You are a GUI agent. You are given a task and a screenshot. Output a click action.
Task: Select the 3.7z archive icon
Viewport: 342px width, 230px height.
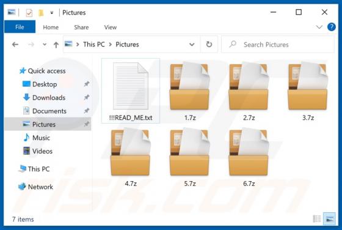[x=308, y=86]
